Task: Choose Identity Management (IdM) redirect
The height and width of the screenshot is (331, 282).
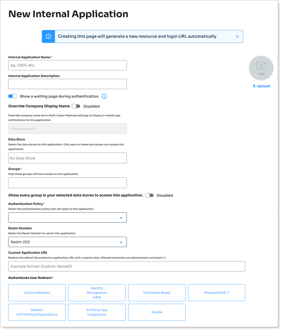Action: (x=97, y=293)
